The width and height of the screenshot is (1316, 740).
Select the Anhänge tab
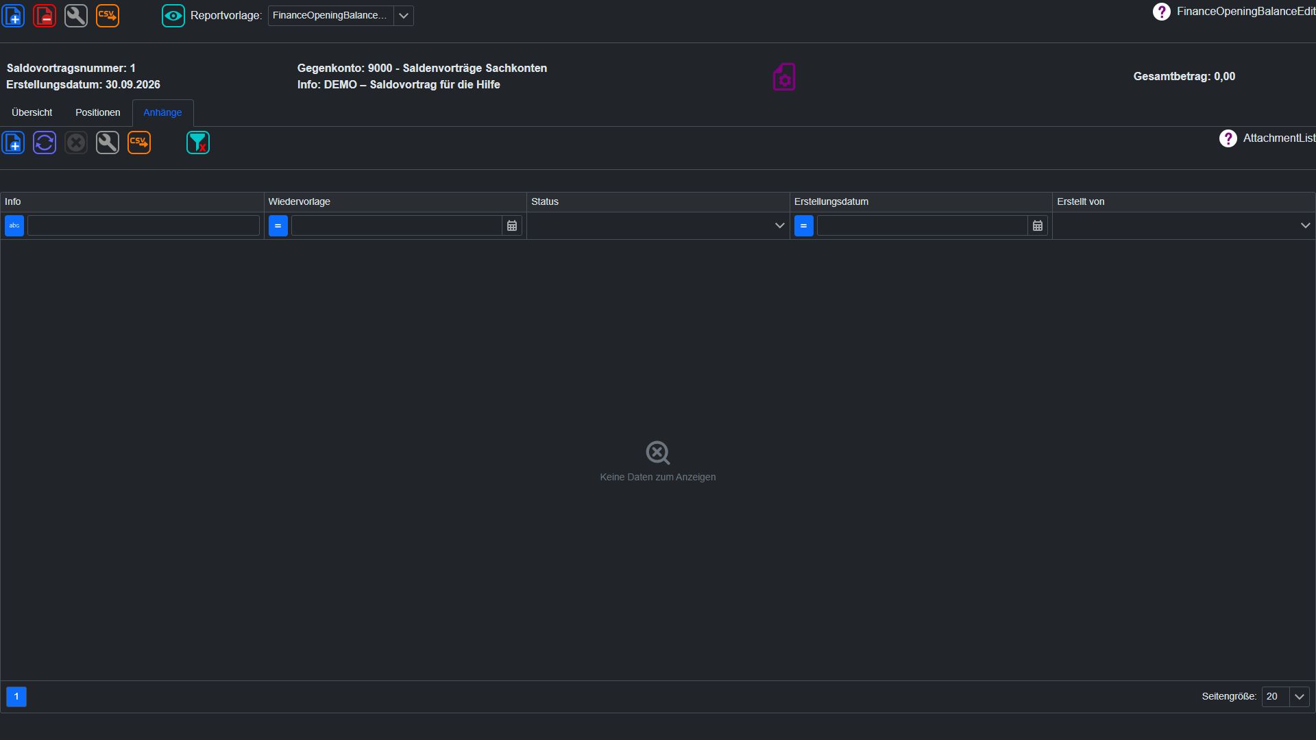tap(162, 112)
